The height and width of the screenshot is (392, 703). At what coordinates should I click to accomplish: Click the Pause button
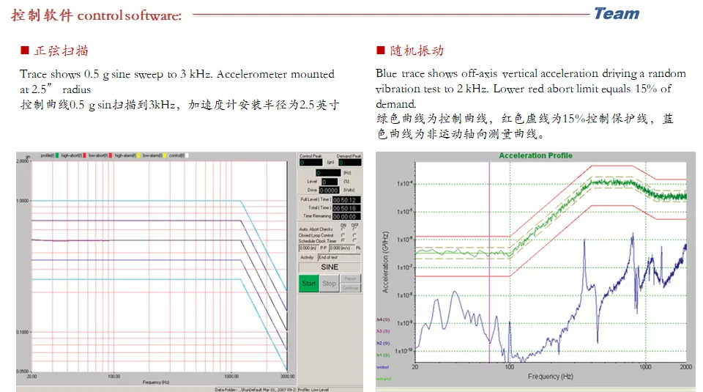pos(350,278)
